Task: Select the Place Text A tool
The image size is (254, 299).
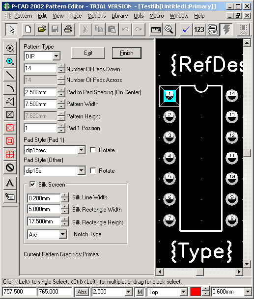Action: (x=10, y=183)
